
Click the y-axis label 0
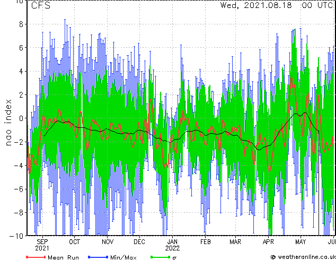pos(21,118)
